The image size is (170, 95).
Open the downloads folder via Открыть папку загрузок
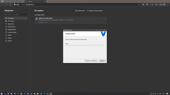point(95,11)
